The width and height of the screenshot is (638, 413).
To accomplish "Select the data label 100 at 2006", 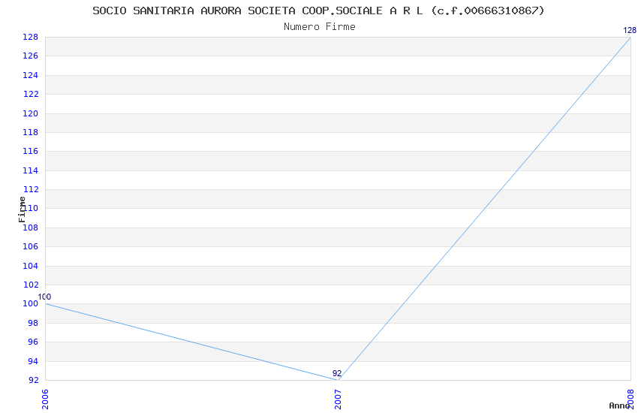I will [44, 297].
